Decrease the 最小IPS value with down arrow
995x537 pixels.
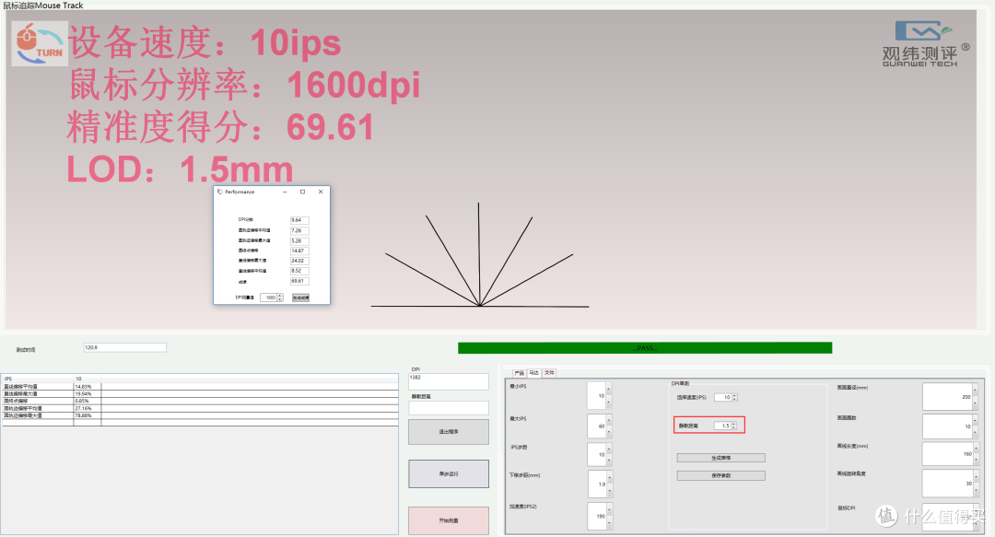609,403
